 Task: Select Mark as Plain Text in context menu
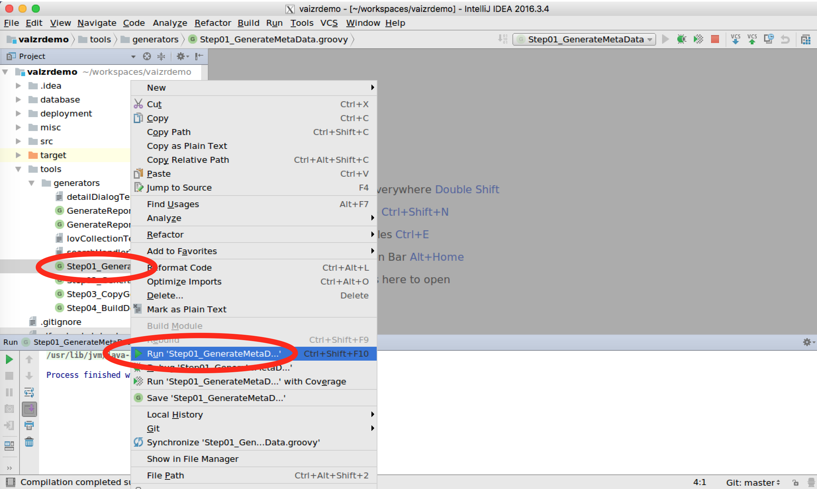click(x=254, y=310)
